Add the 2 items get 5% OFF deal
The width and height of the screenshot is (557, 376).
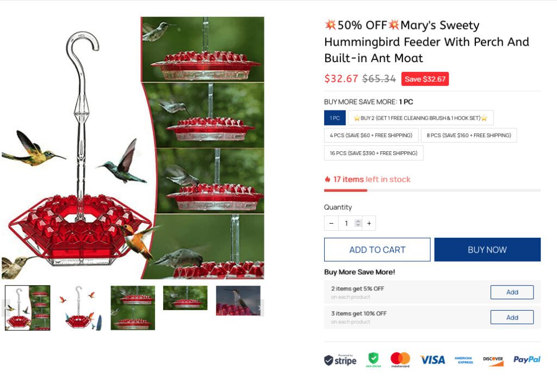(x=512, y=292)
